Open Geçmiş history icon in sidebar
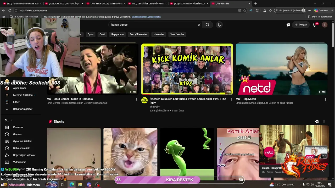 [x=7, y=134]
